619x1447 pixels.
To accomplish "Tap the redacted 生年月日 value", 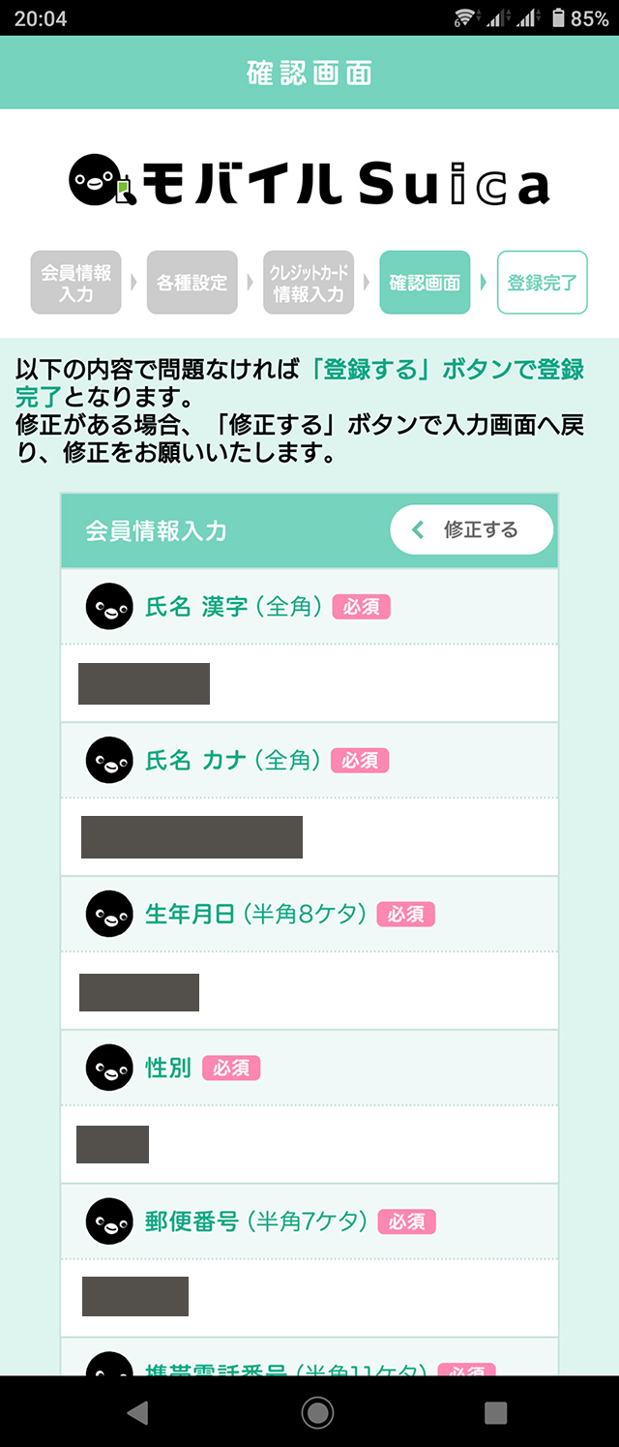I will 139,992.
